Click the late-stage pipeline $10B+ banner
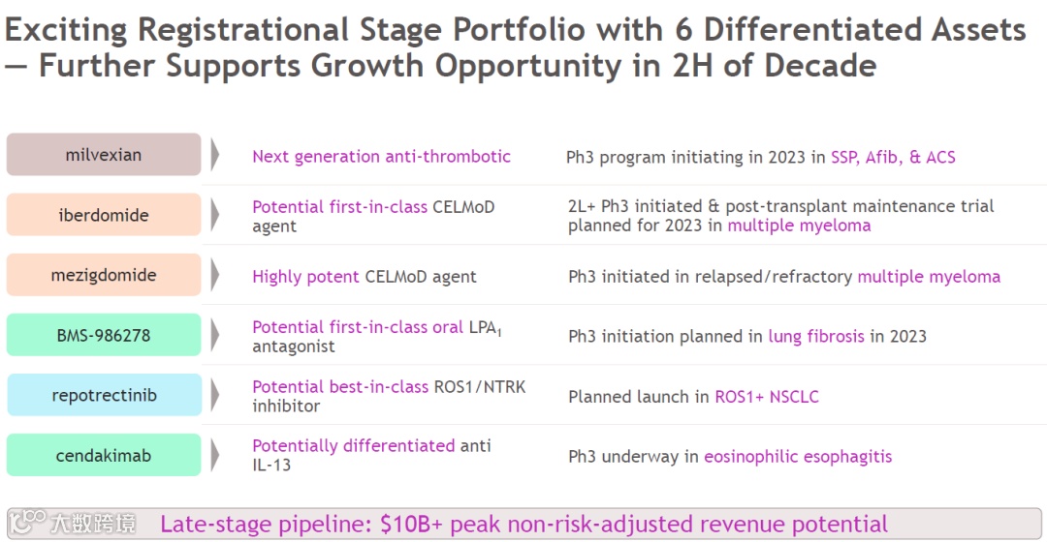Viewport: 1047px width, 542px height. pyautogui.click(x=524, y=524)
